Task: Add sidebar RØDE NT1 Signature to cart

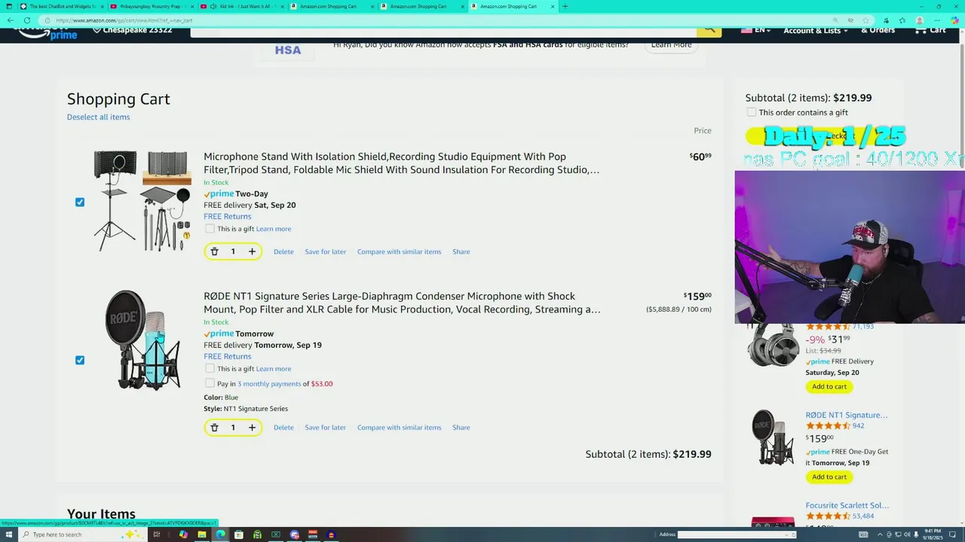Action: pyautogui.click(x=829, y=477)
